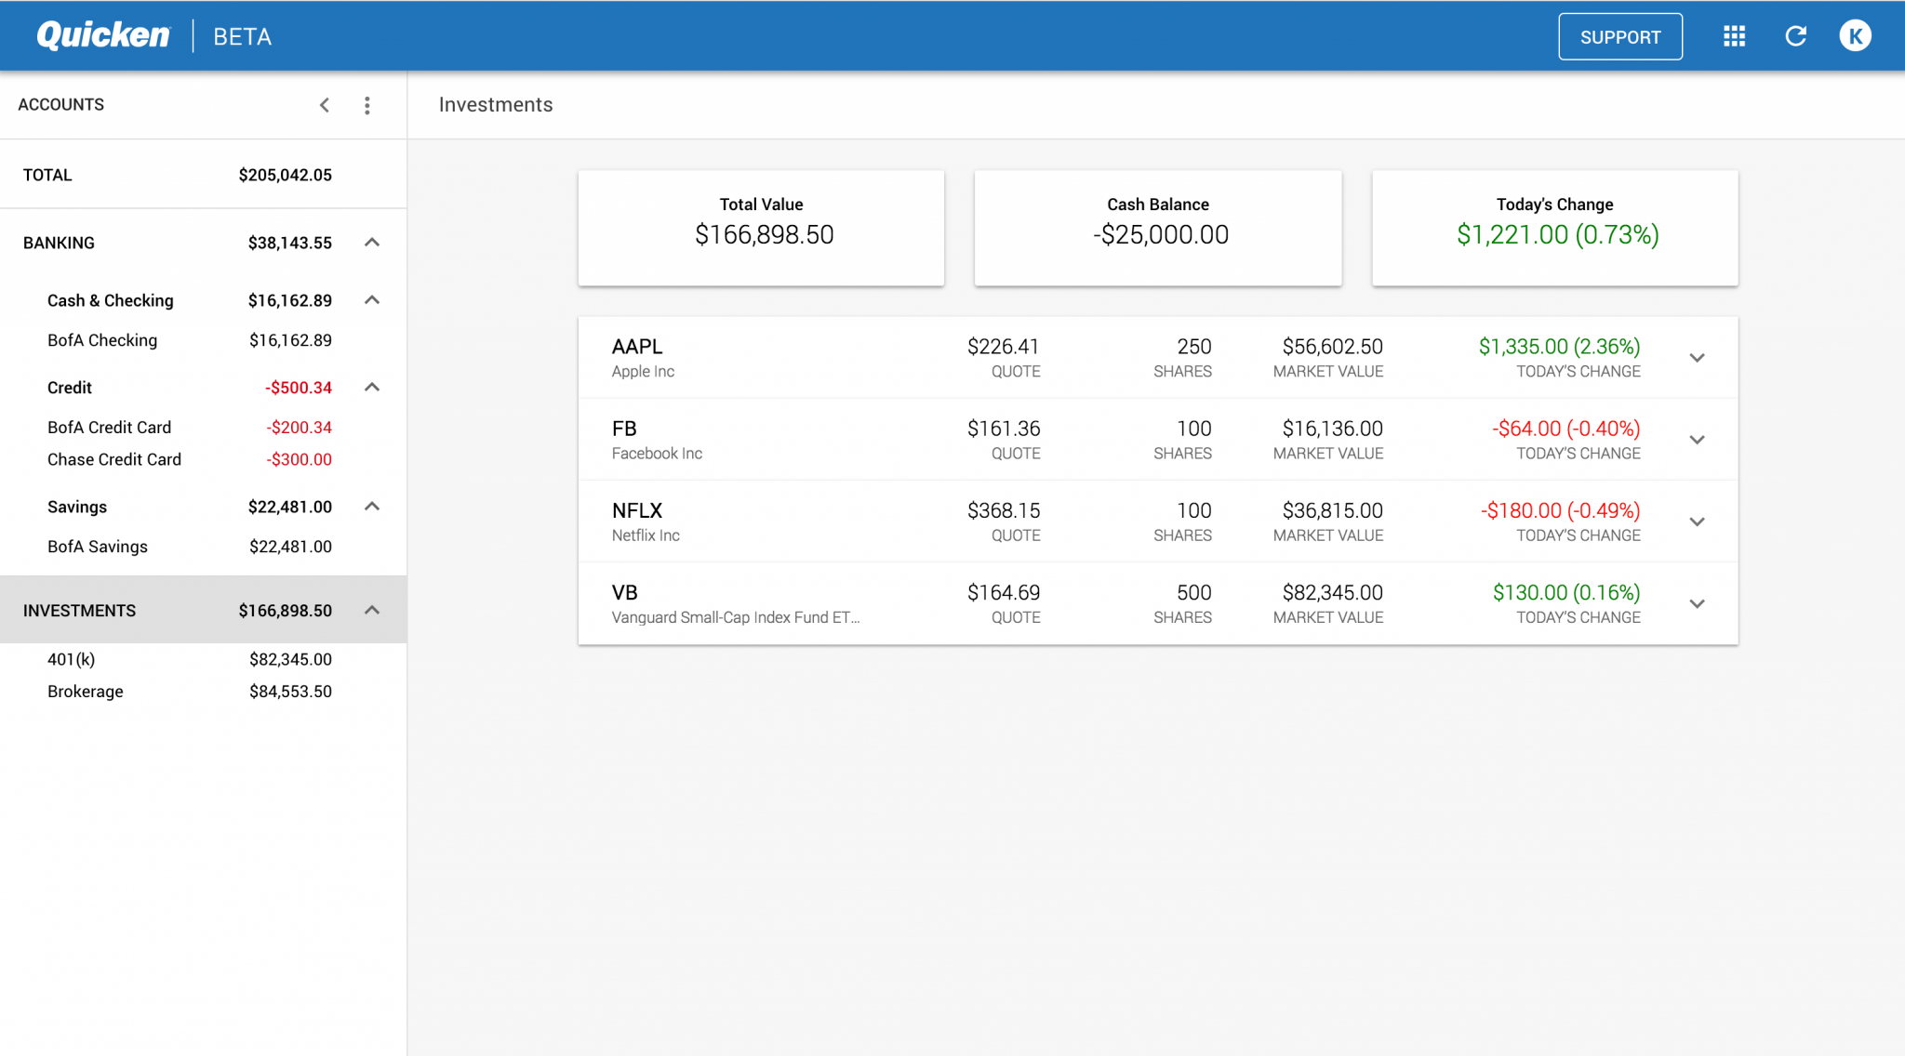Open the Brokerage account
The image size is (1905, 1056).
85,691
